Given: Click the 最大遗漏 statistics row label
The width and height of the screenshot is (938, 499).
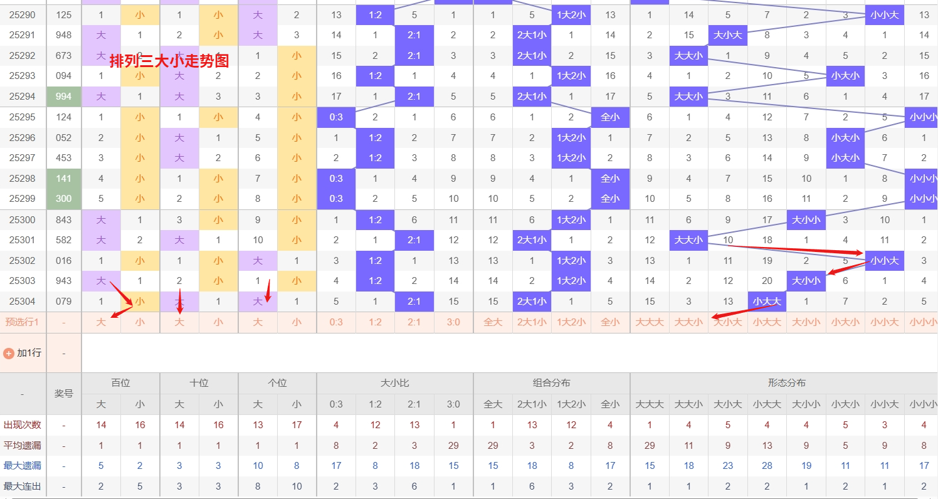Looking at the screenshot, I should [x=23, y=466].
